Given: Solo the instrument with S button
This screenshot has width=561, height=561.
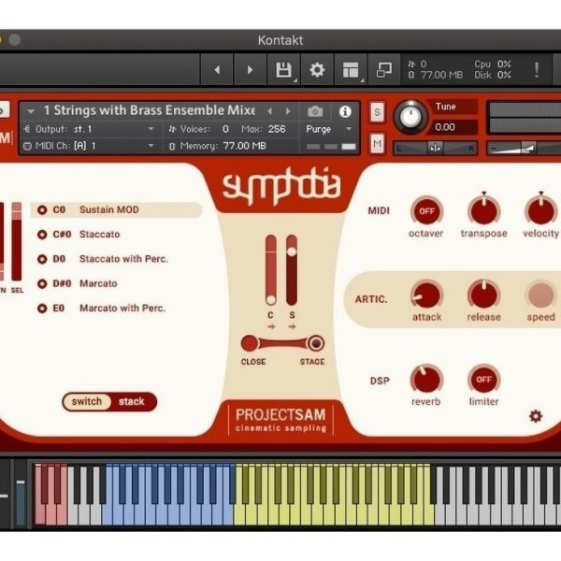Looking at the screenshot, I should pos(377,112).
